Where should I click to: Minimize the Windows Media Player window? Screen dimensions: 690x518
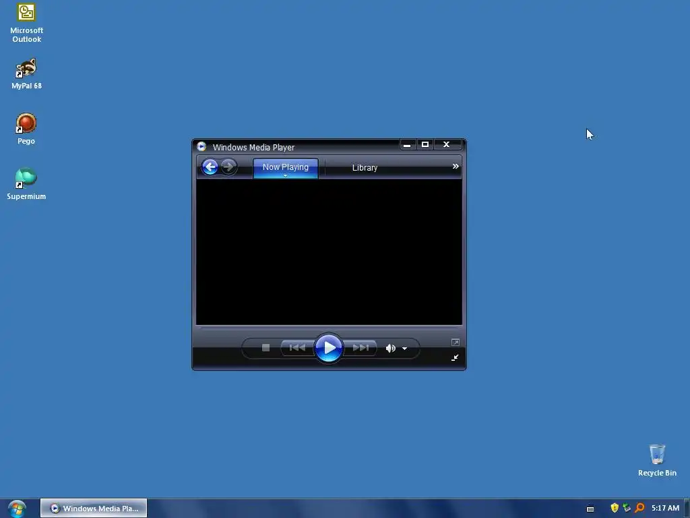(x=407, y=144)
